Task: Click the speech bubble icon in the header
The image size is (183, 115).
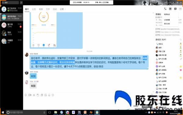Action: [x=175, y=9]
